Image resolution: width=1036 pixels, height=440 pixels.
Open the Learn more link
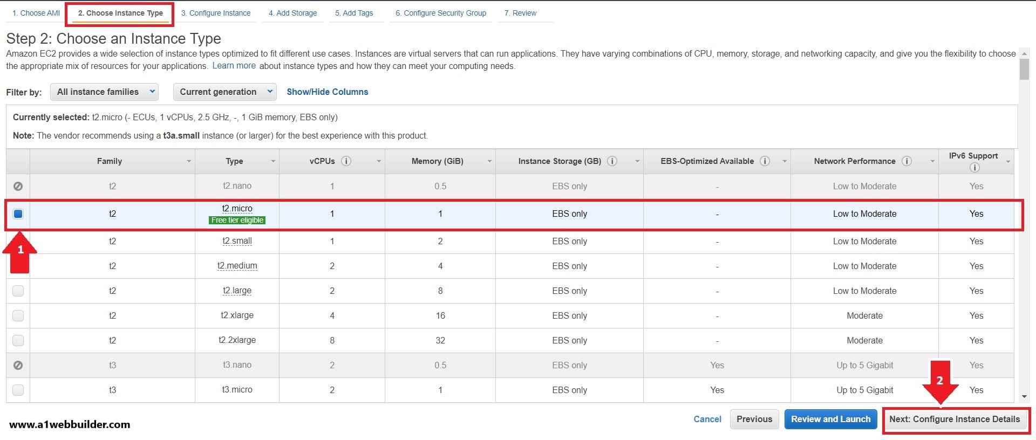coord(234,65)
